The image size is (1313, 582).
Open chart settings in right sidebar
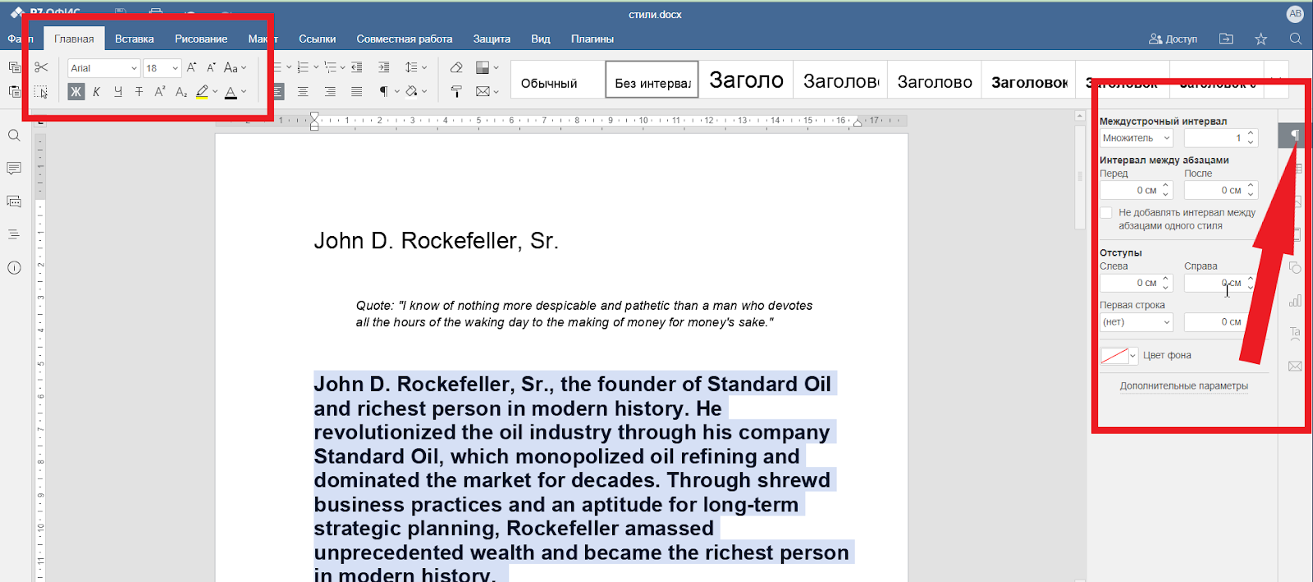(1295, 300)
